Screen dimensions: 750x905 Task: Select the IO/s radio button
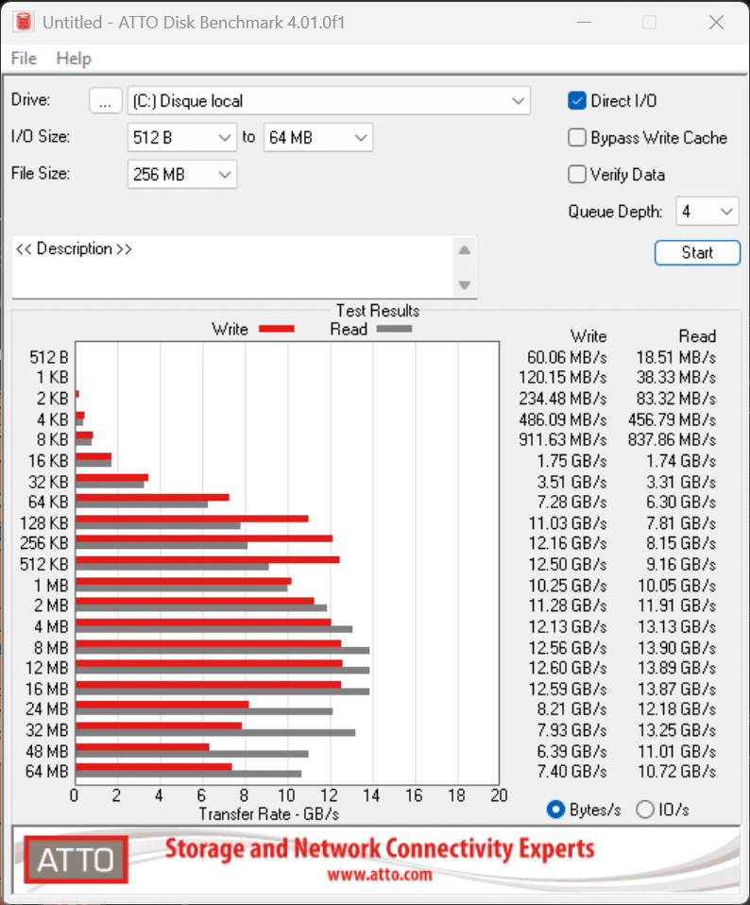click(646, 810)
